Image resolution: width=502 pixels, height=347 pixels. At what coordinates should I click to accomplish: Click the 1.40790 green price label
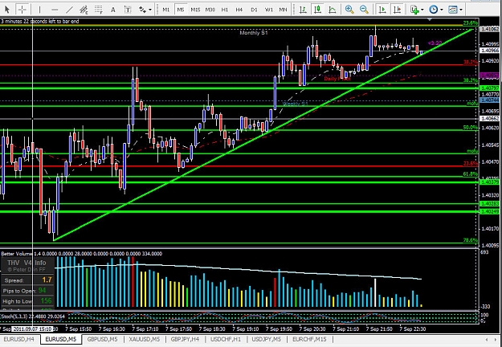(490, 88)
